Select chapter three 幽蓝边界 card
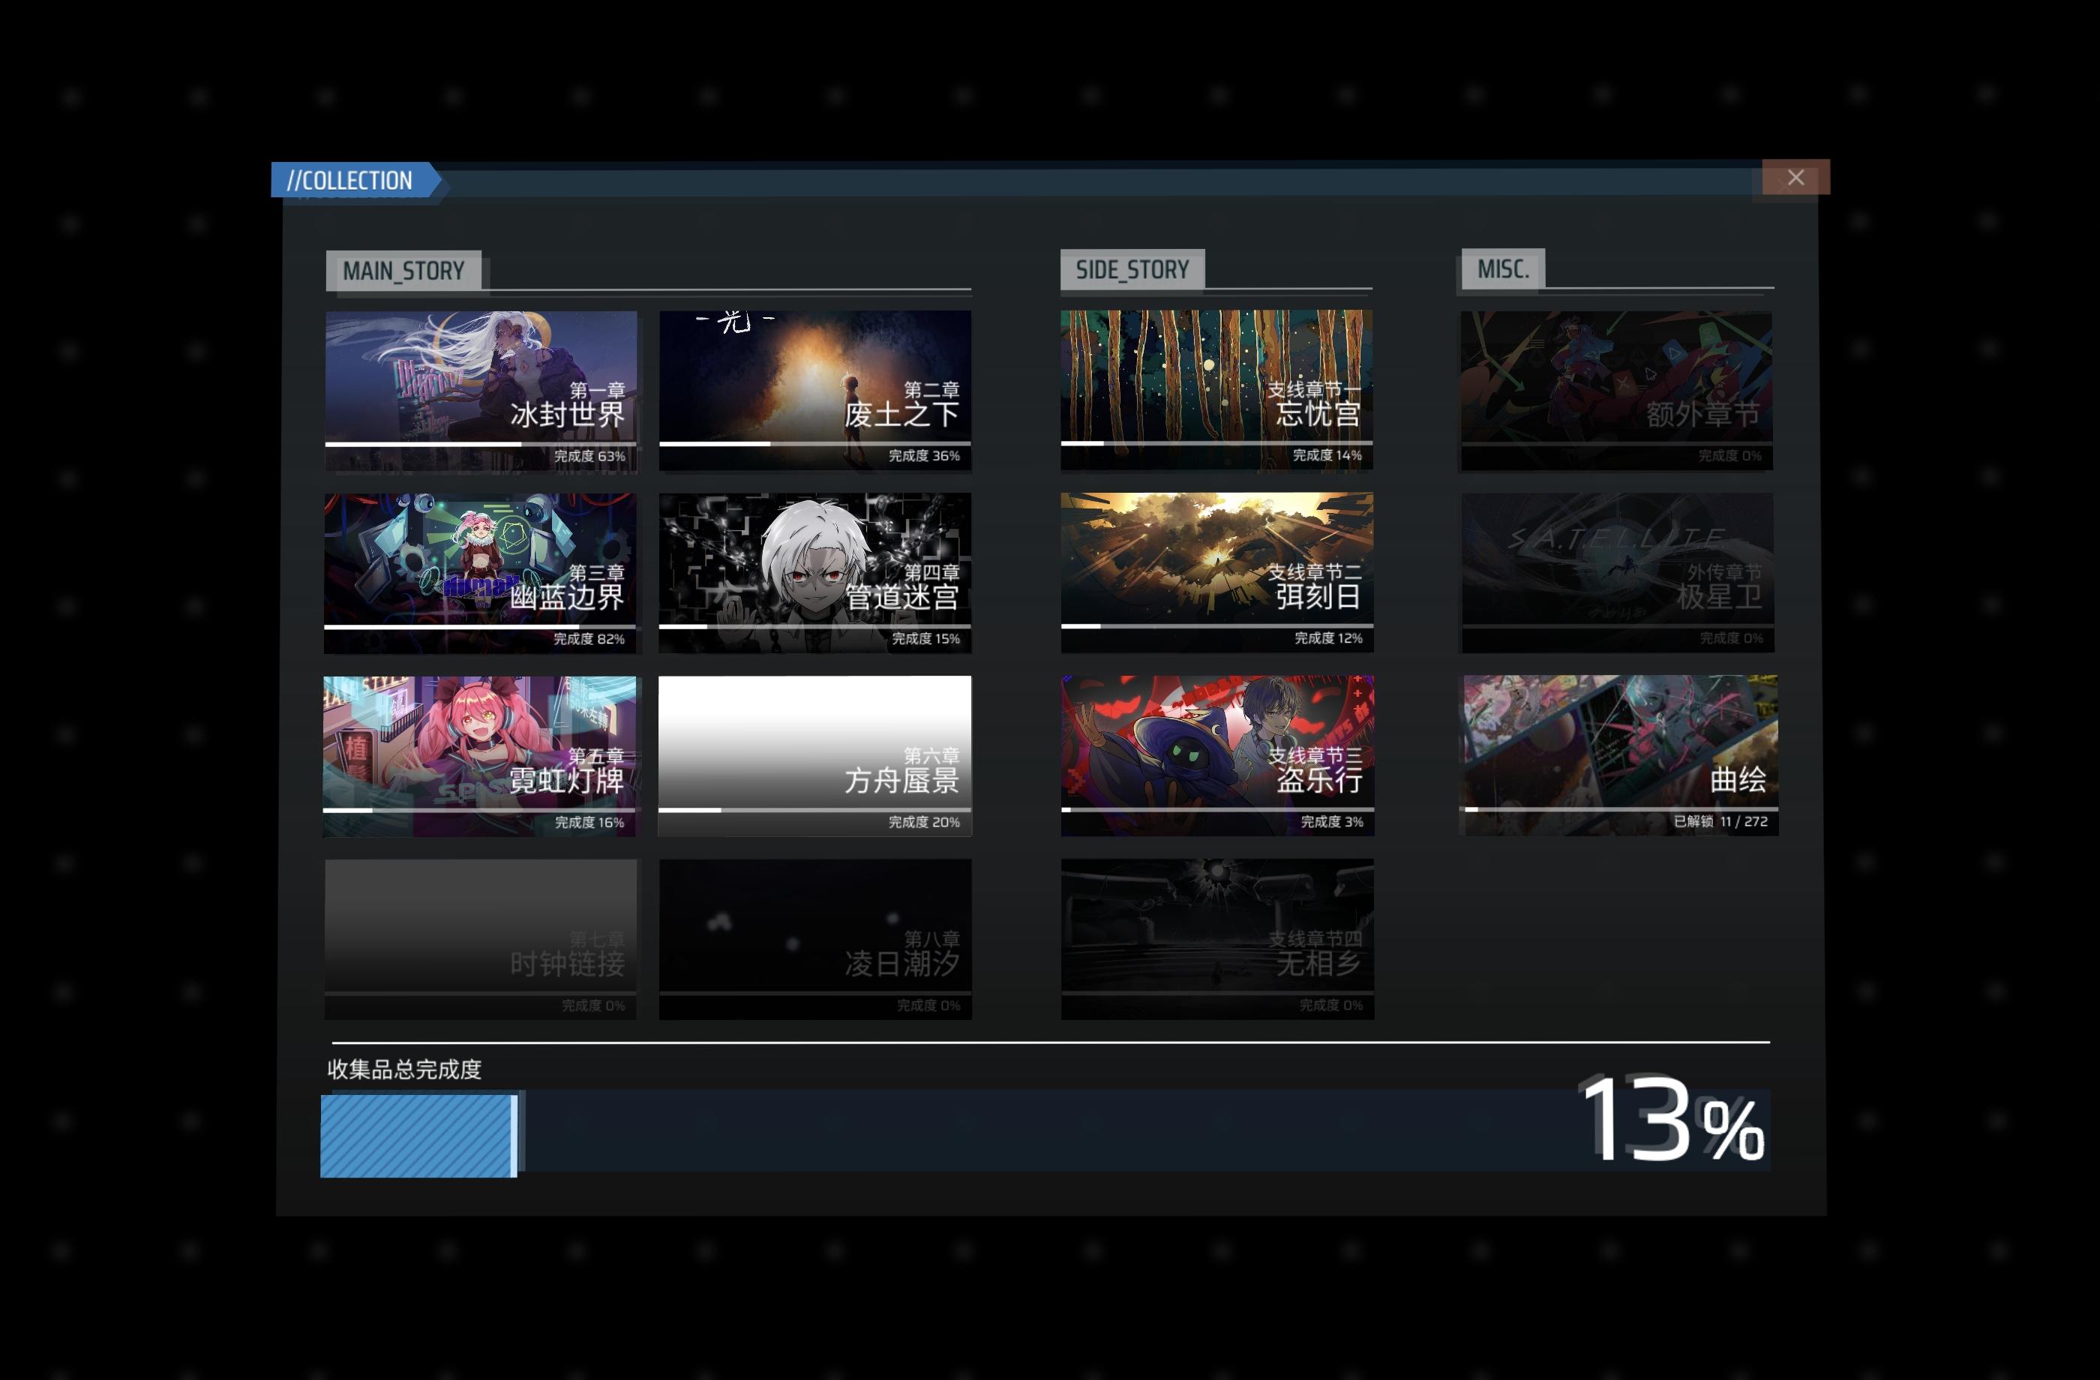 pos(480,574)
